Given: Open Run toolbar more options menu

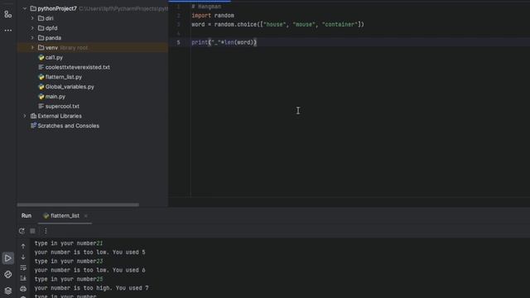Looking at the screenshot, I should point(46,231).
